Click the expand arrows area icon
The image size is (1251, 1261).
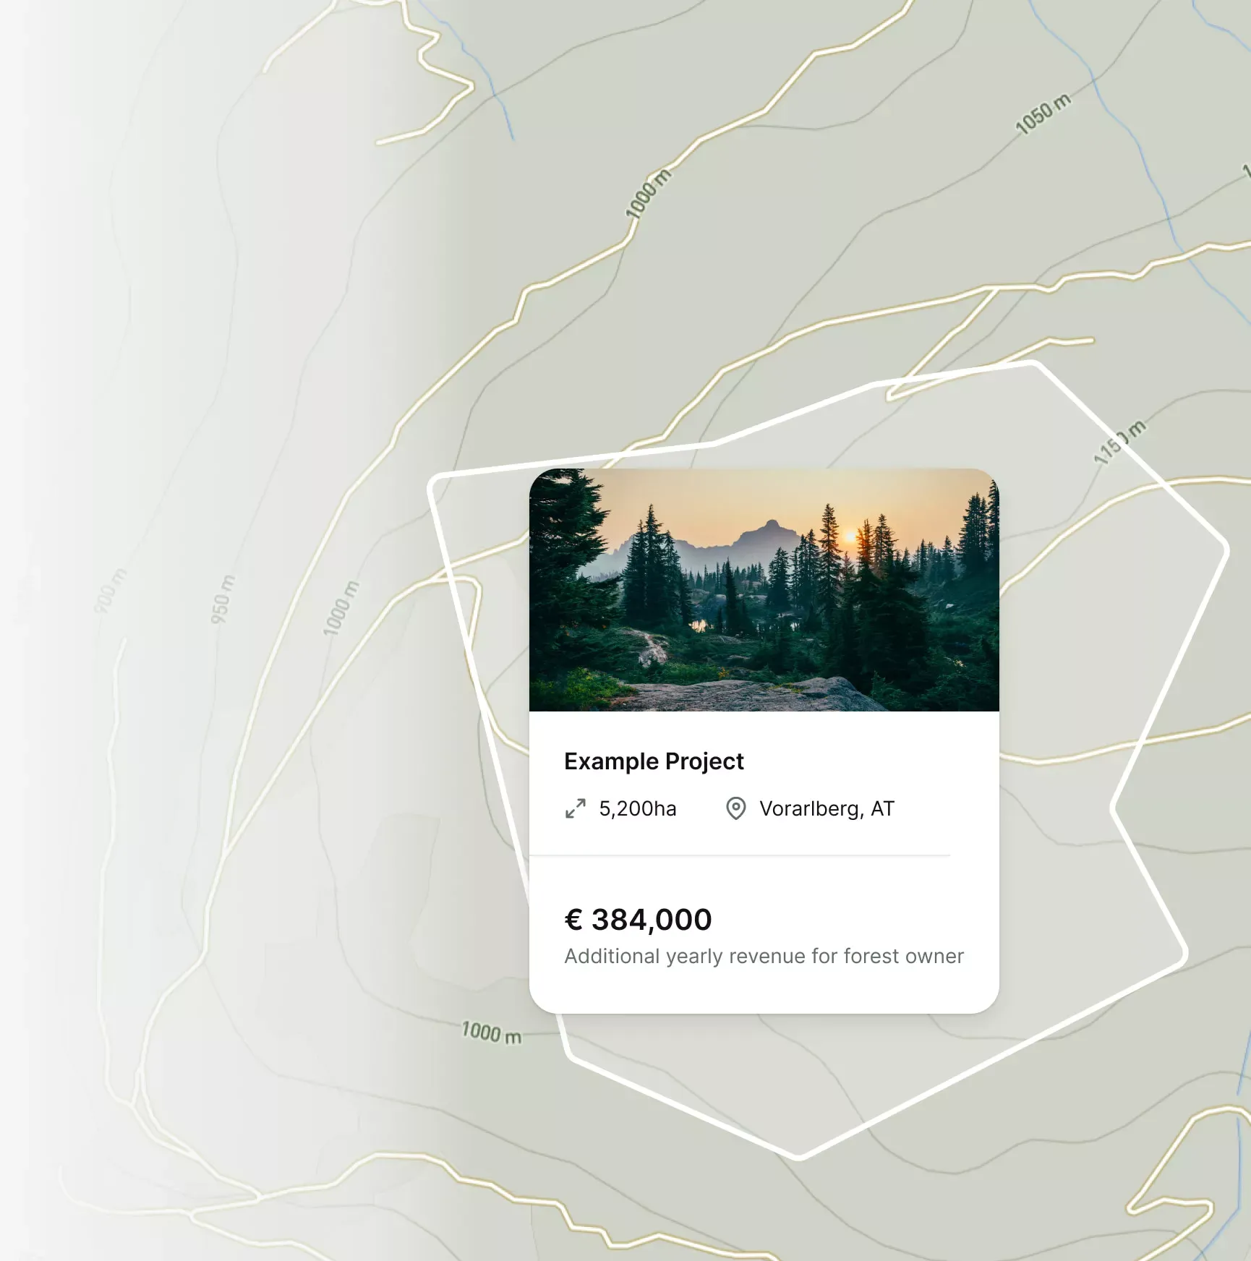point(576,808)
